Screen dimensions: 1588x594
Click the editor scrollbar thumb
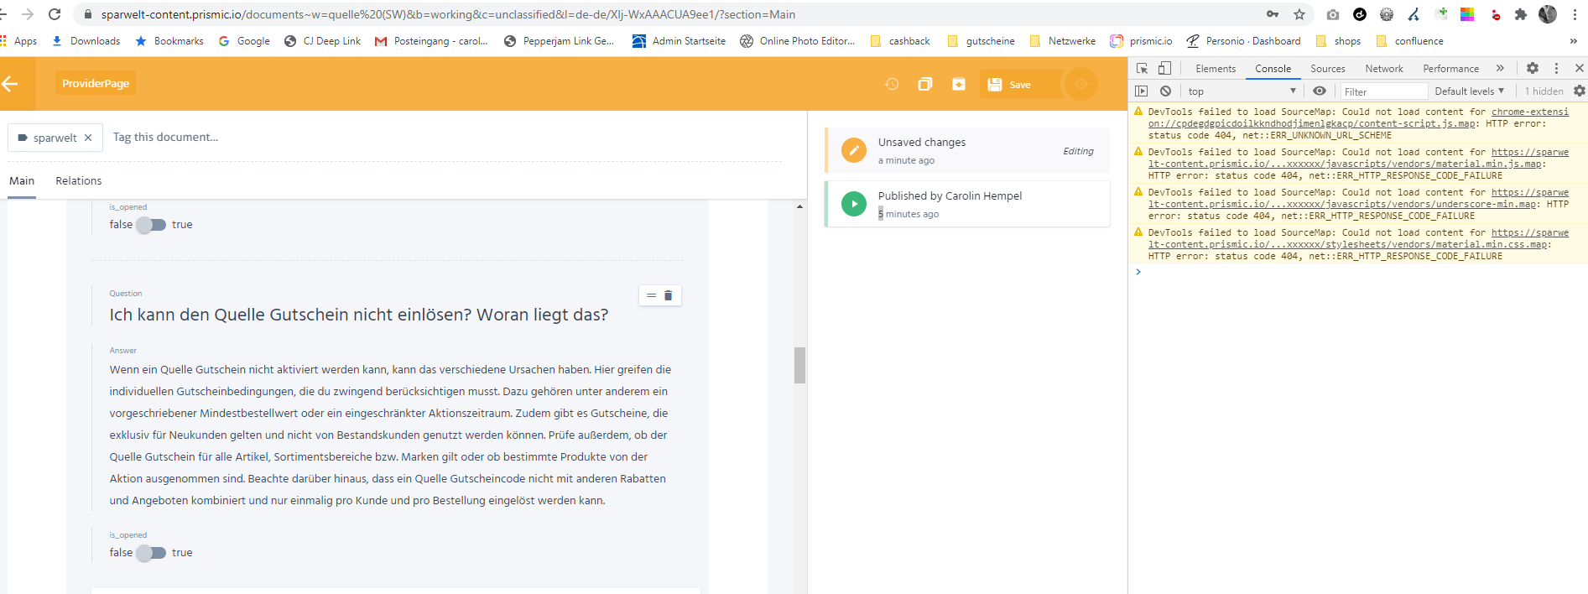(x=799, y=365)
